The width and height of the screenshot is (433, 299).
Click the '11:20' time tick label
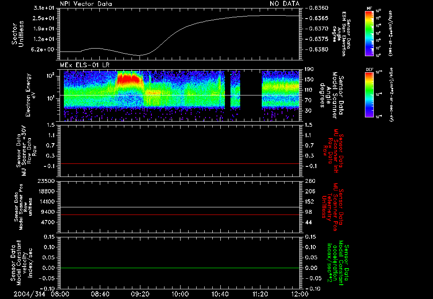point(260,294)
